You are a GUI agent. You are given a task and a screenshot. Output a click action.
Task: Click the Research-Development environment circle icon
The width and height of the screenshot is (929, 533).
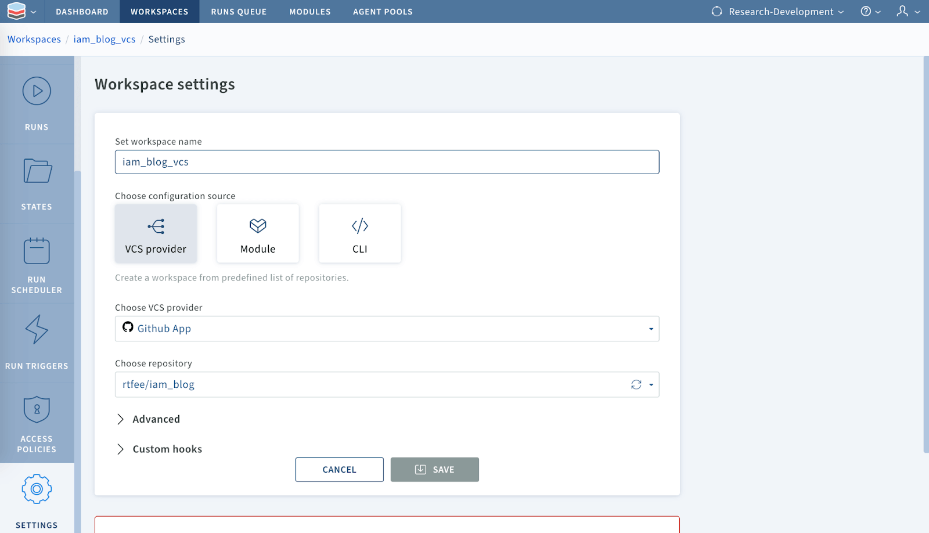717,12
